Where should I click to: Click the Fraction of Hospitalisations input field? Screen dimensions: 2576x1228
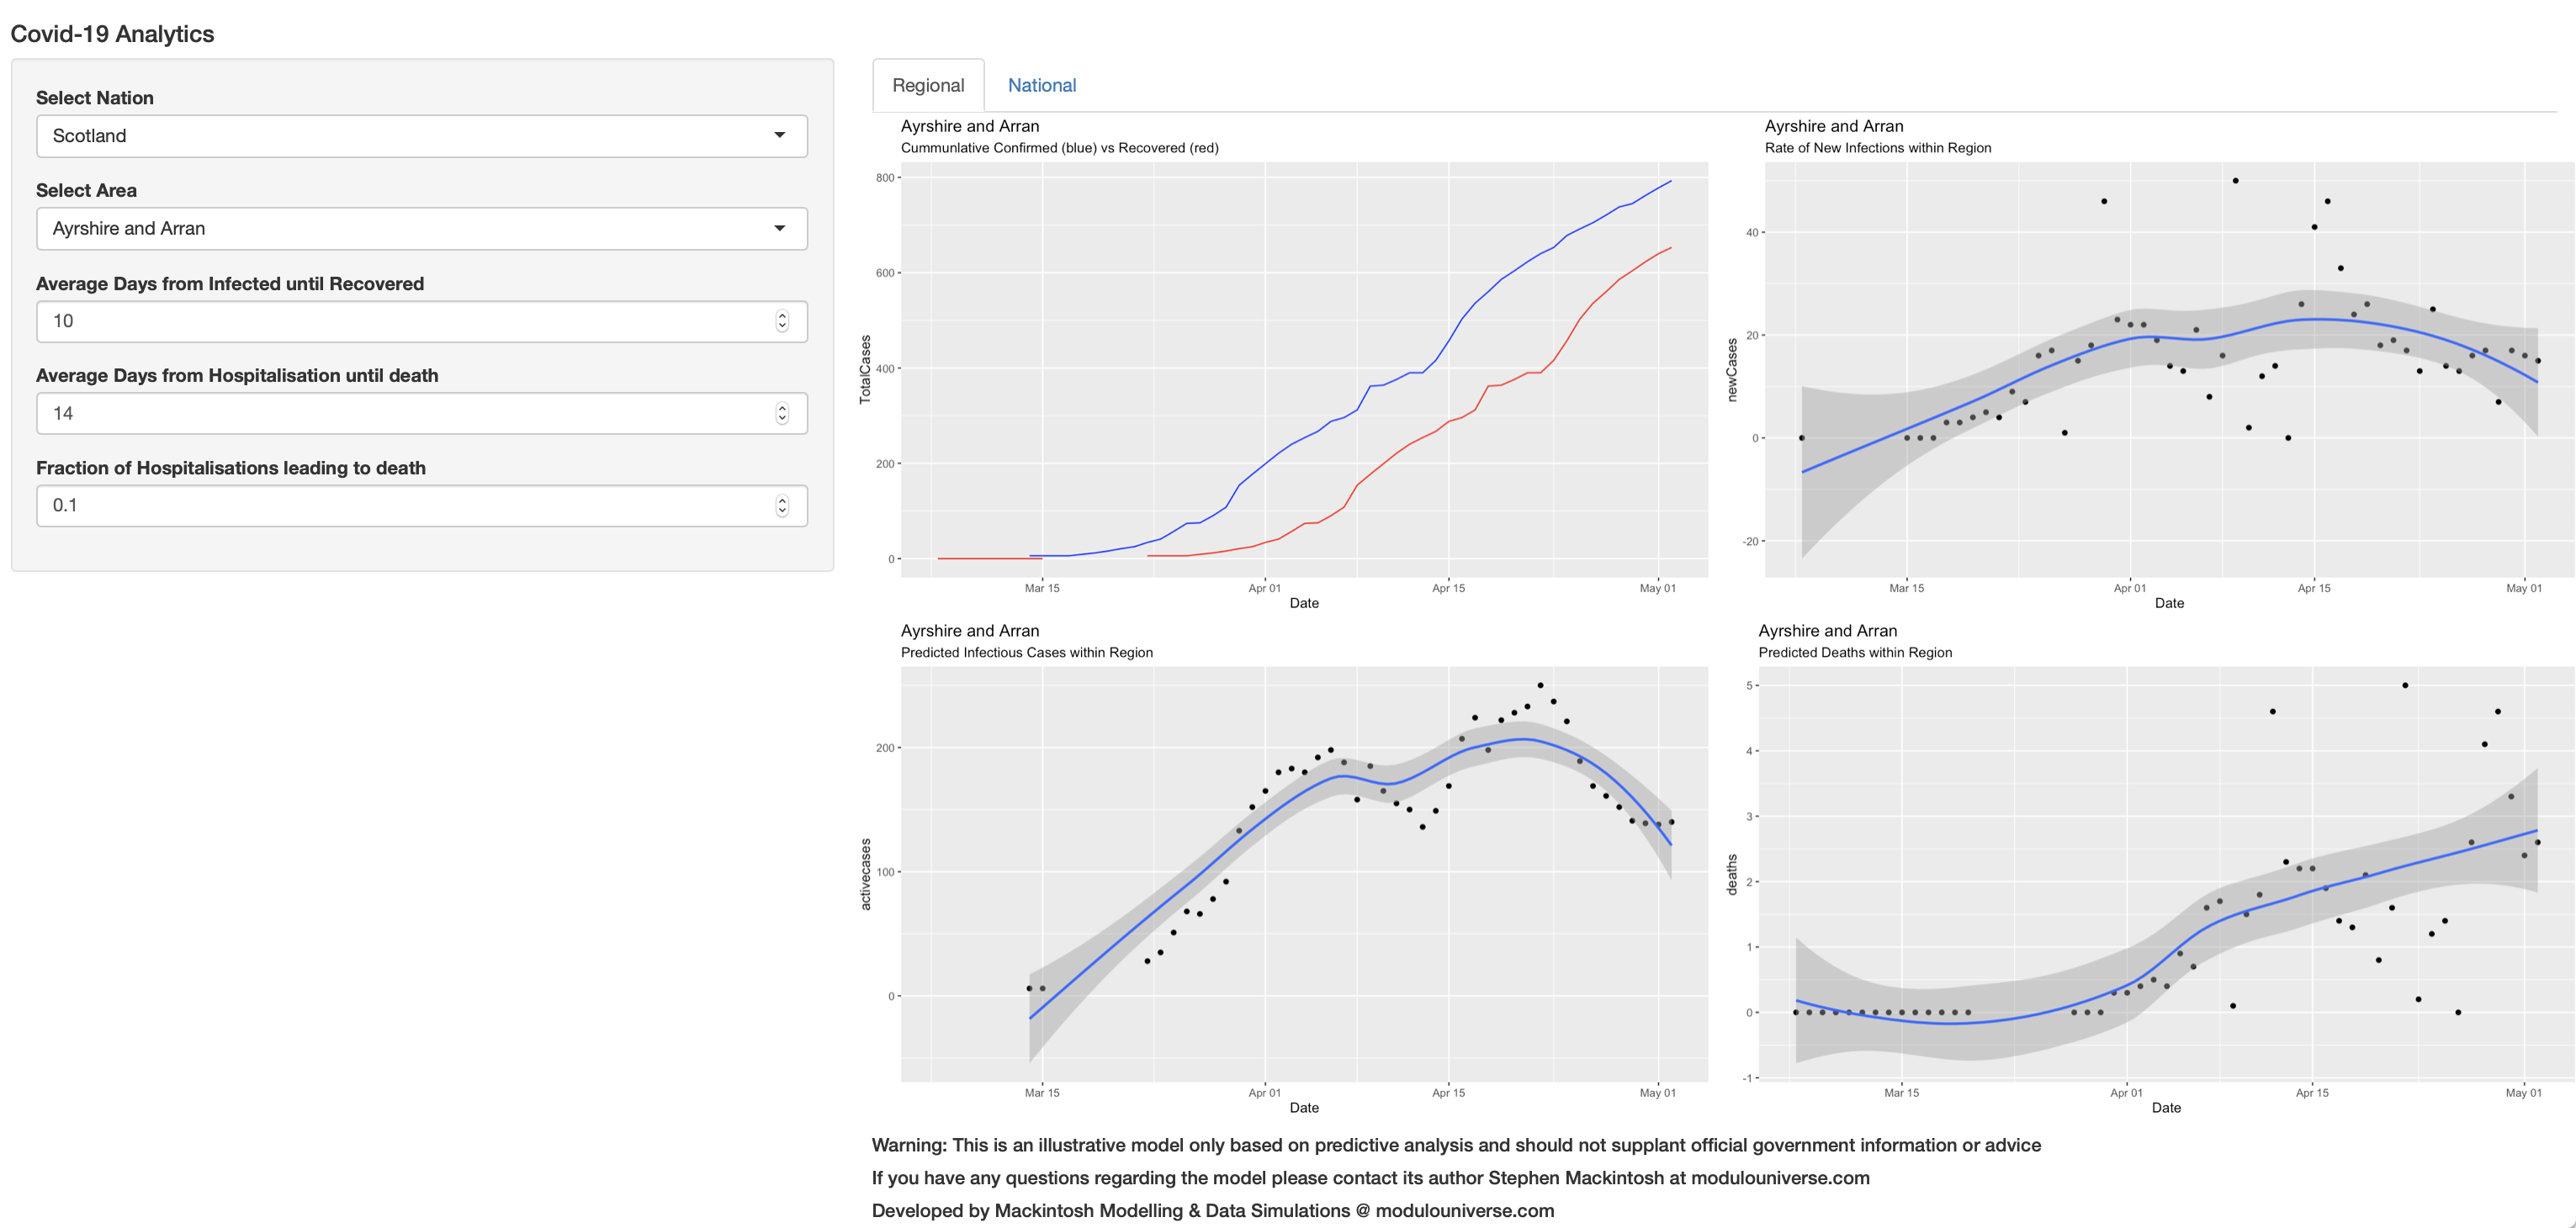click(x=400, y=506)
